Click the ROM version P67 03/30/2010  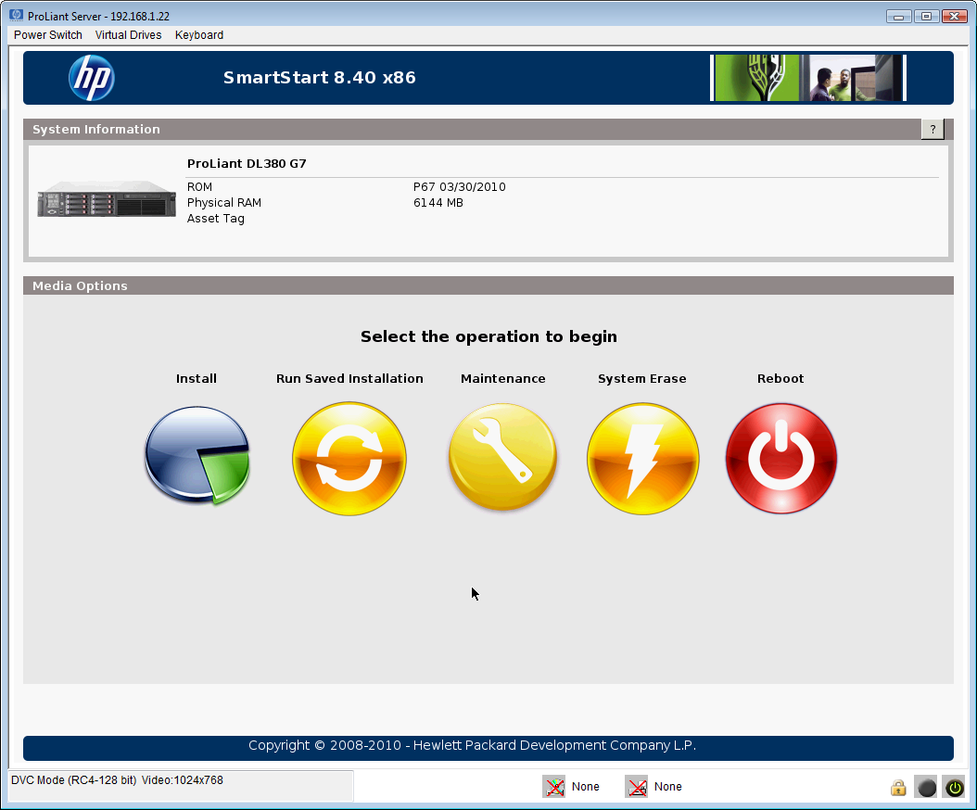pos(460,187)
